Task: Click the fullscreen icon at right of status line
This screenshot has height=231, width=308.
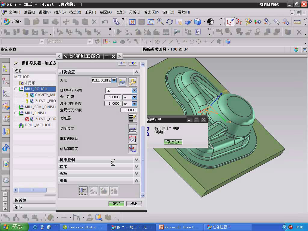Action: coord(304,50)
